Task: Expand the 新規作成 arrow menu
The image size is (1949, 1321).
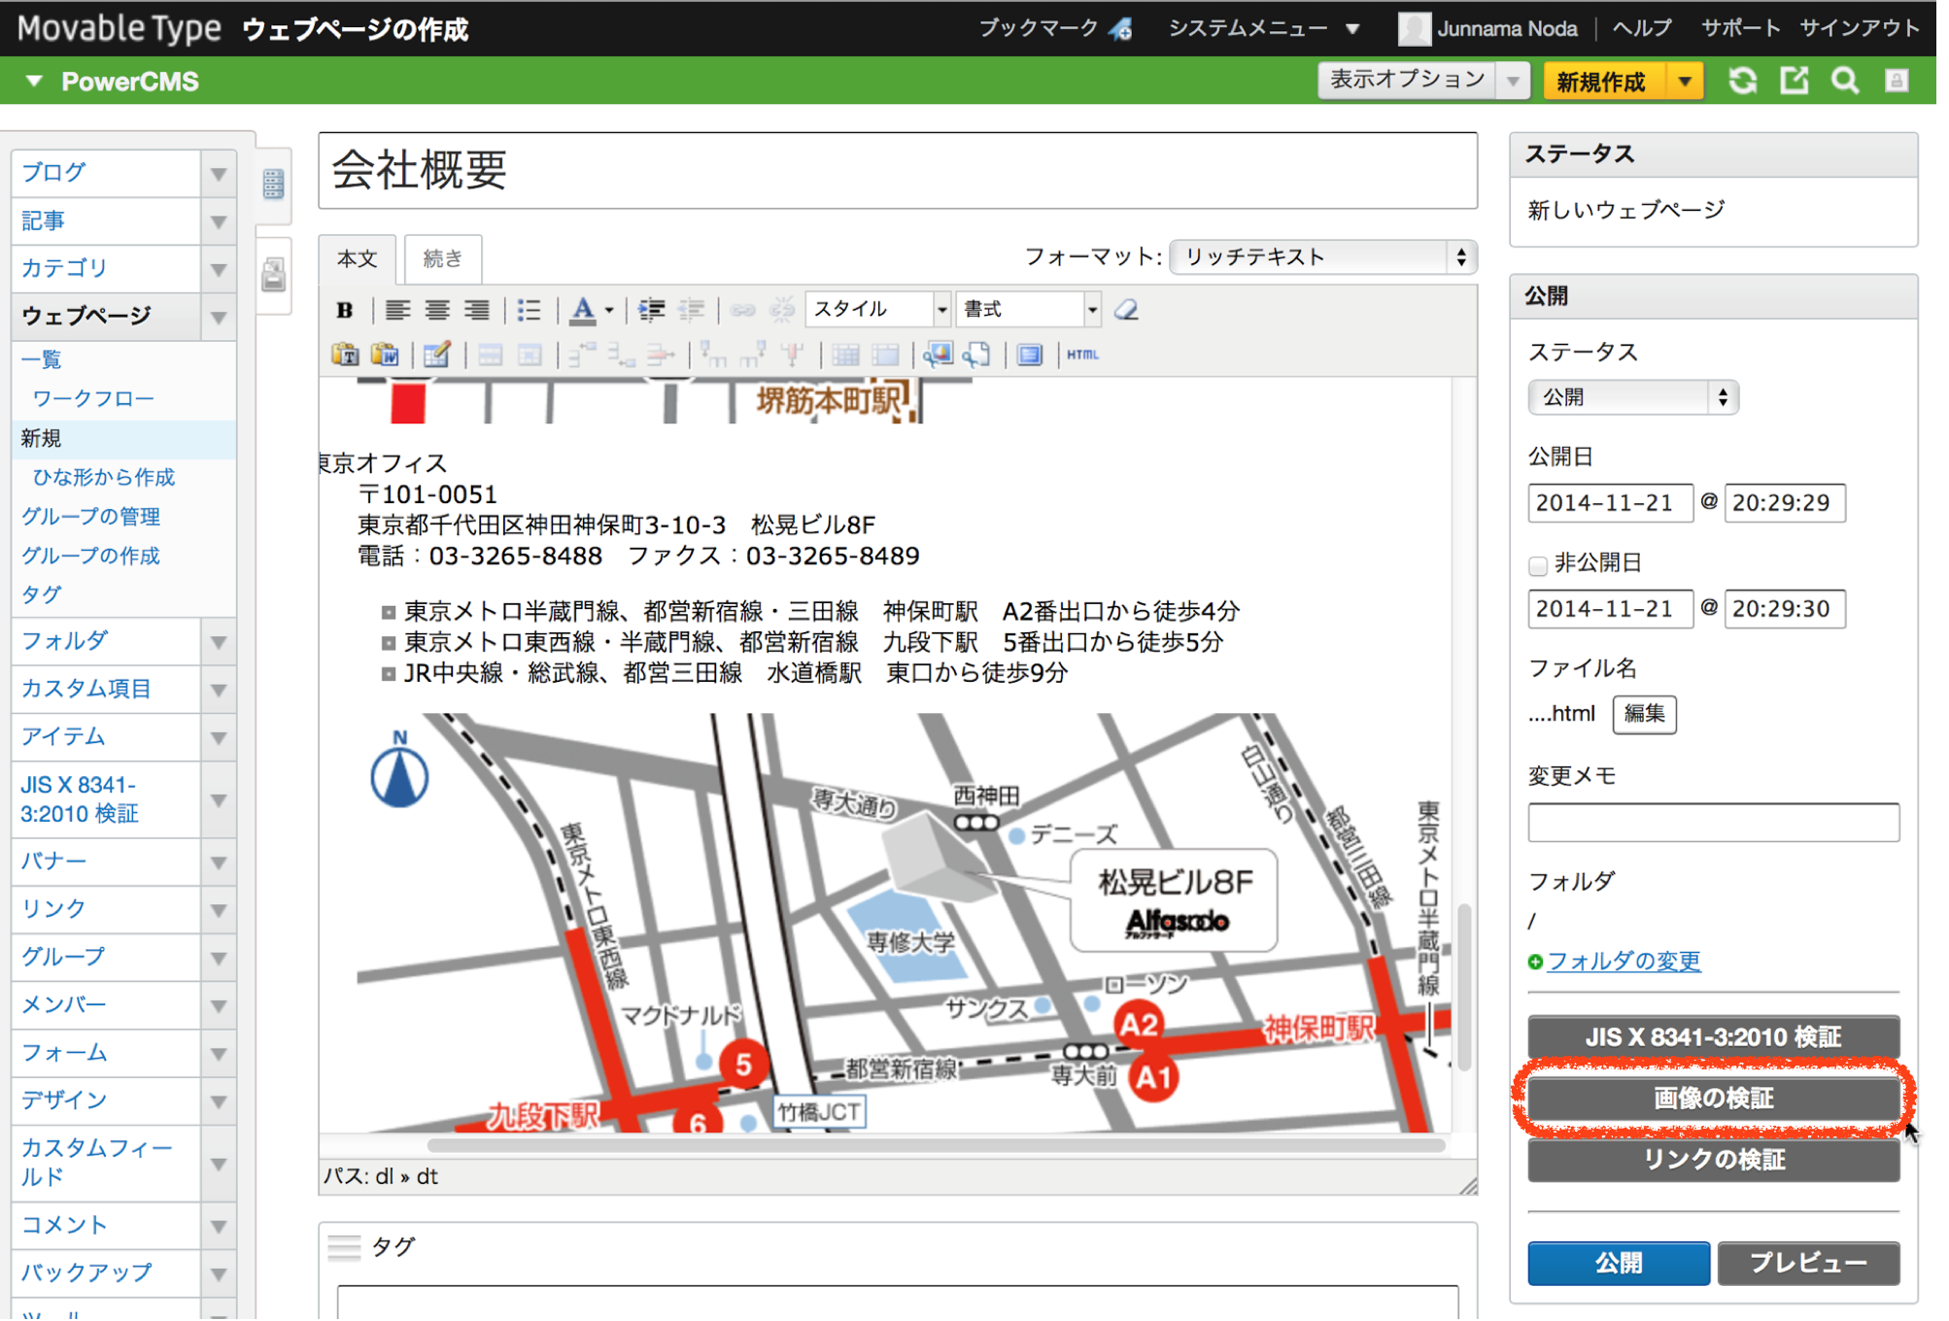Action: point(1686,82)
